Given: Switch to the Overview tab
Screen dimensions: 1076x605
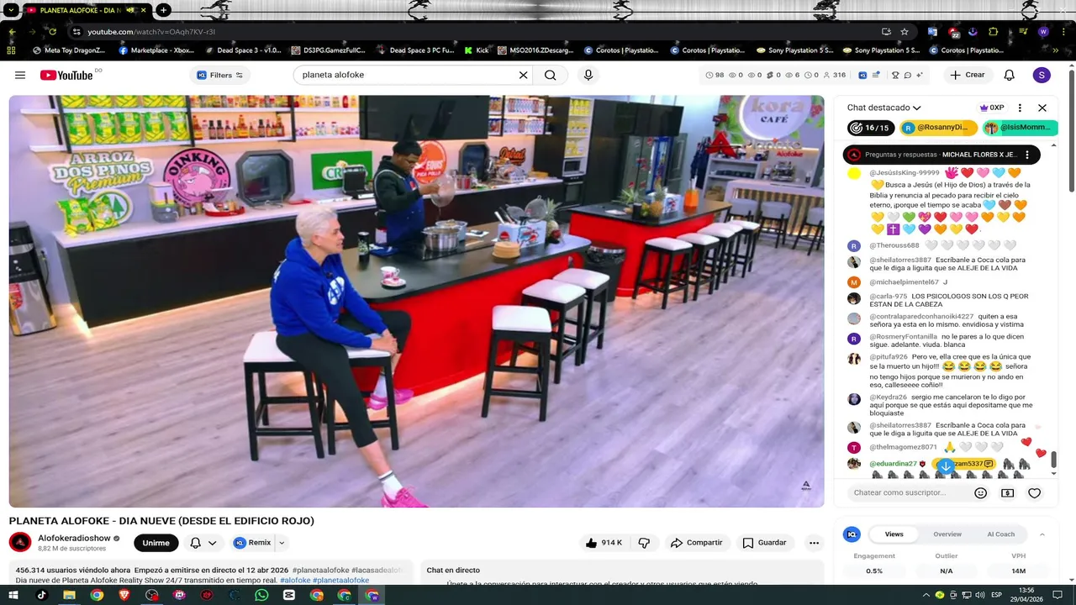Looking at the screenshot, I should pos(947,534).
